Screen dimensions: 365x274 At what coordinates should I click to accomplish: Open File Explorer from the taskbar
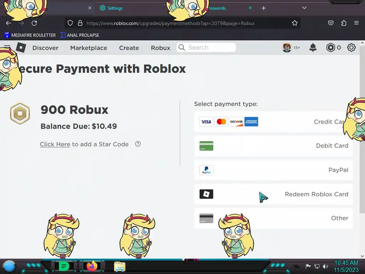120,267
